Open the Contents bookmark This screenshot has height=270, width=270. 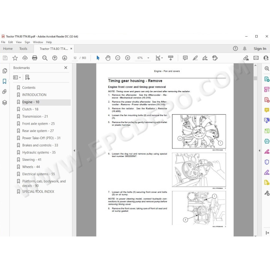[x=29, y=88]
